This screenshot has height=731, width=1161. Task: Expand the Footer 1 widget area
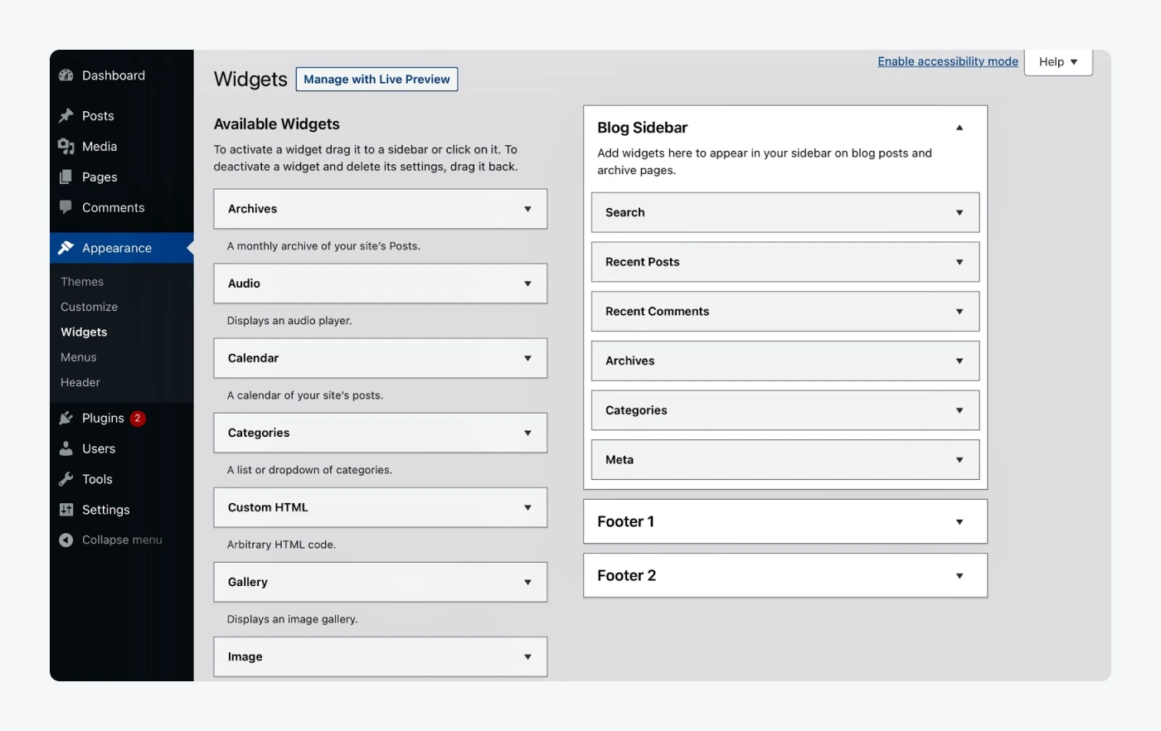tap(959, 522)
